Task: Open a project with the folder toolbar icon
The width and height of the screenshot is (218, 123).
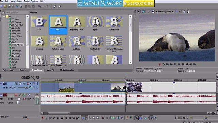Action: 5,6
